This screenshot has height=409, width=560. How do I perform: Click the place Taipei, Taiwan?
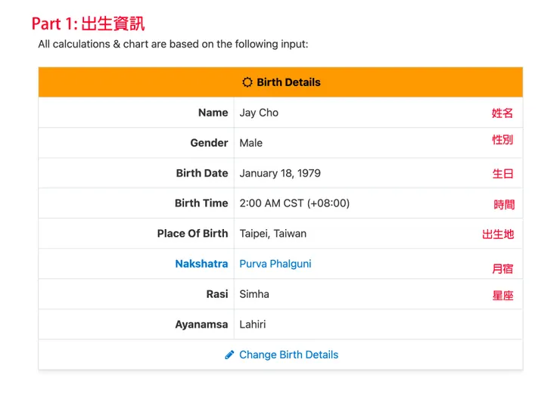(273, 234)
